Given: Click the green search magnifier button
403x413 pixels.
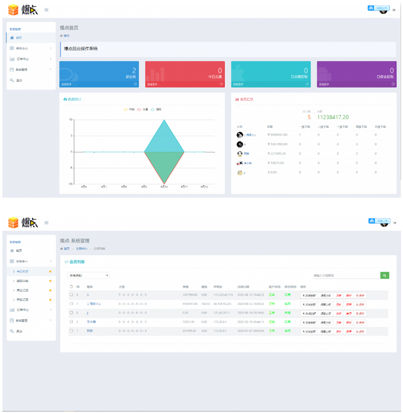Looking at the screenshot, I should pyautogui.click(x=385, y=275).
